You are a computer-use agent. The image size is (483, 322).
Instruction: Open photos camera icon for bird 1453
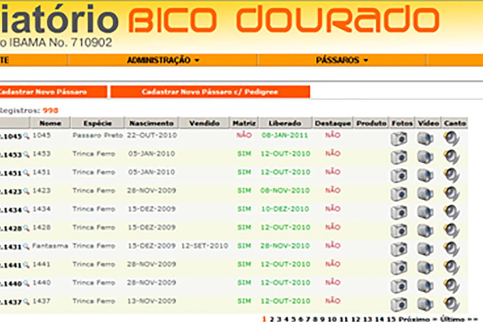(399, 157)
